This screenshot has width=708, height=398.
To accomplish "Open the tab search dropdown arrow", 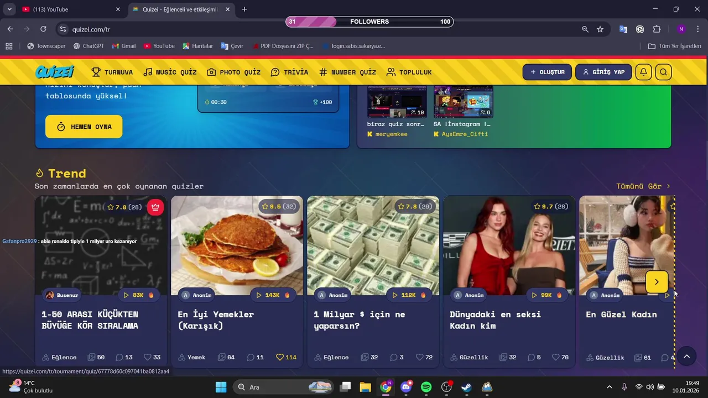I will (9, 9).
